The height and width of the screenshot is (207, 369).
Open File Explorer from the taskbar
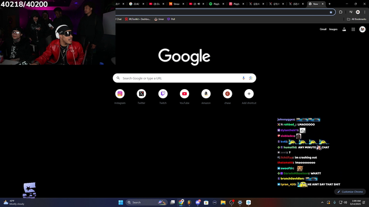(x=223, y=202)
